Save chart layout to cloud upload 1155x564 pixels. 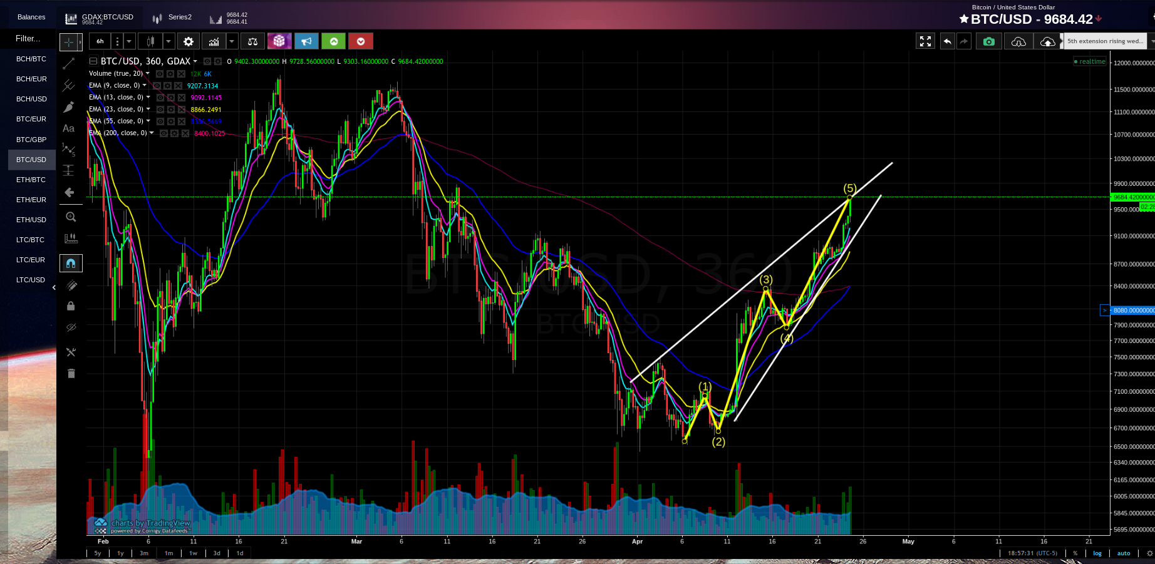click(1047, 41)
